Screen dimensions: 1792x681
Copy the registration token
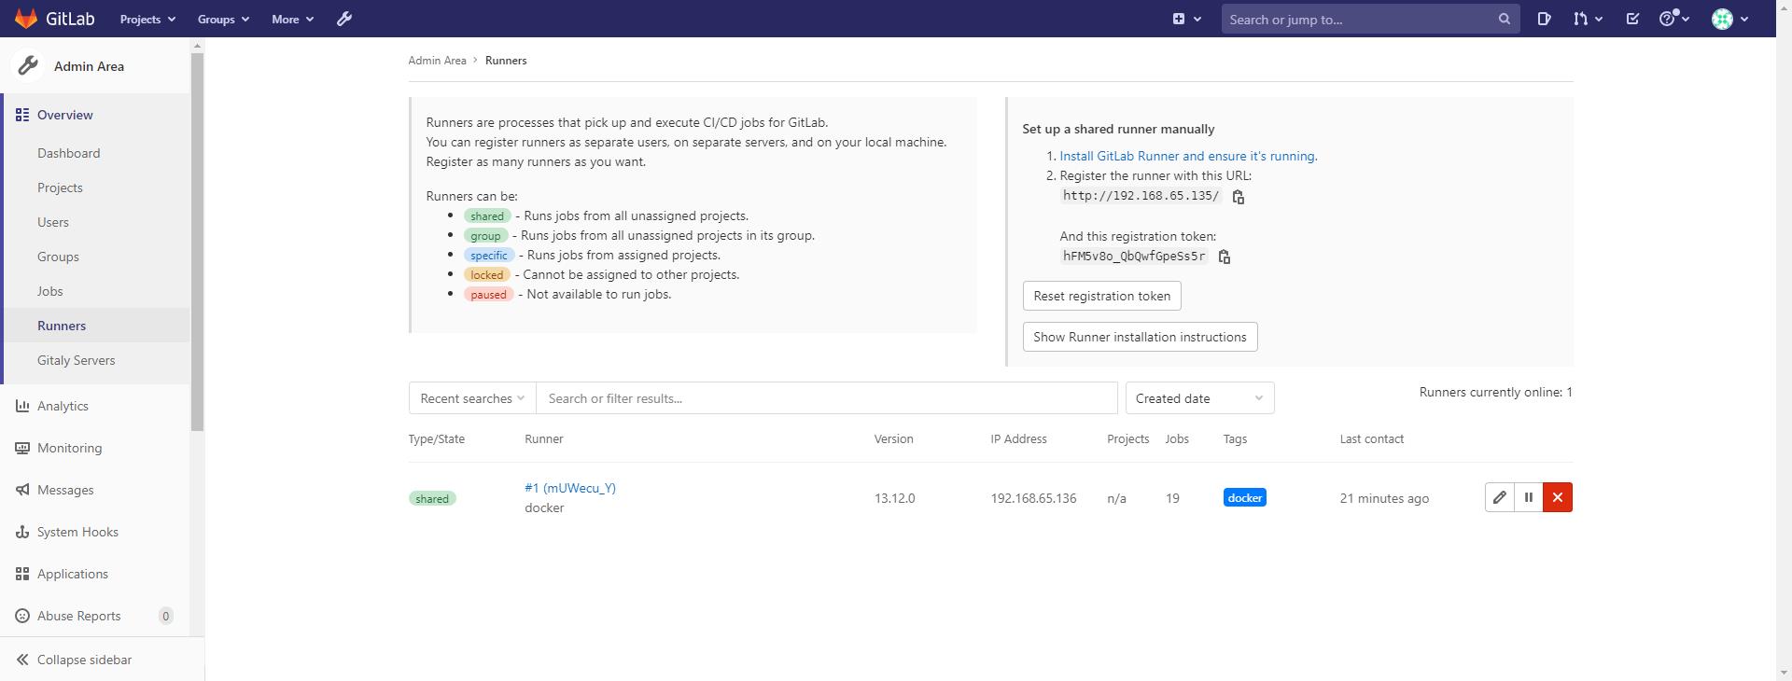[1224, 257]
